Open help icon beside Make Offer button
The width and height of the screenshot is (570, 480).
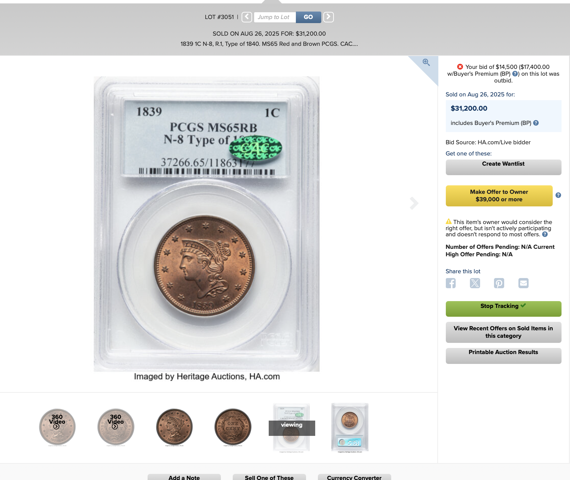(x=558, y=195)
